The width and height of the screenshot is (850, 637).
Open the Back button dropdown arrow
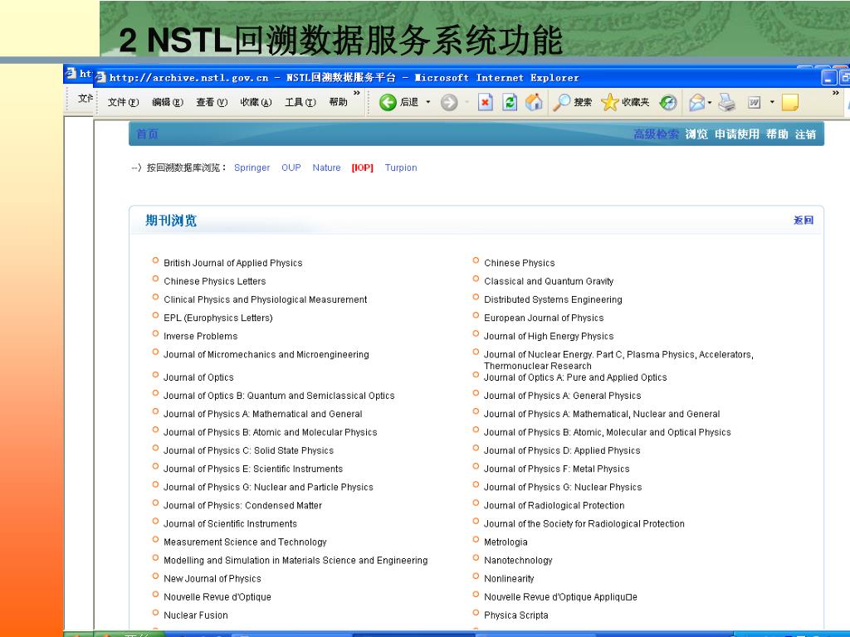coord(428,102)
